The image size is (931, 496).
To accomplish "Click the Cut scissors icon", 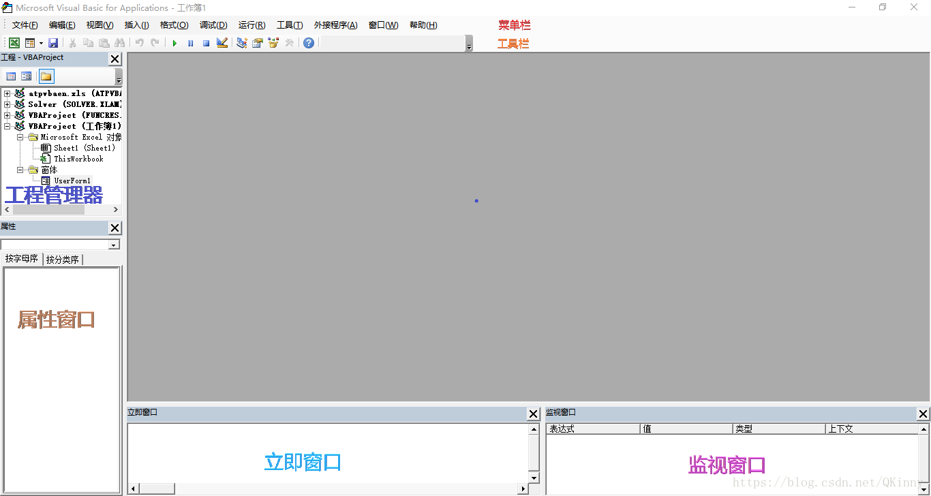I will 72,43.
